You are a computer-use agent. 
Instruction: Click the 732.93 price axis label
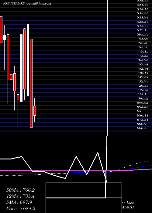point(143,81)
